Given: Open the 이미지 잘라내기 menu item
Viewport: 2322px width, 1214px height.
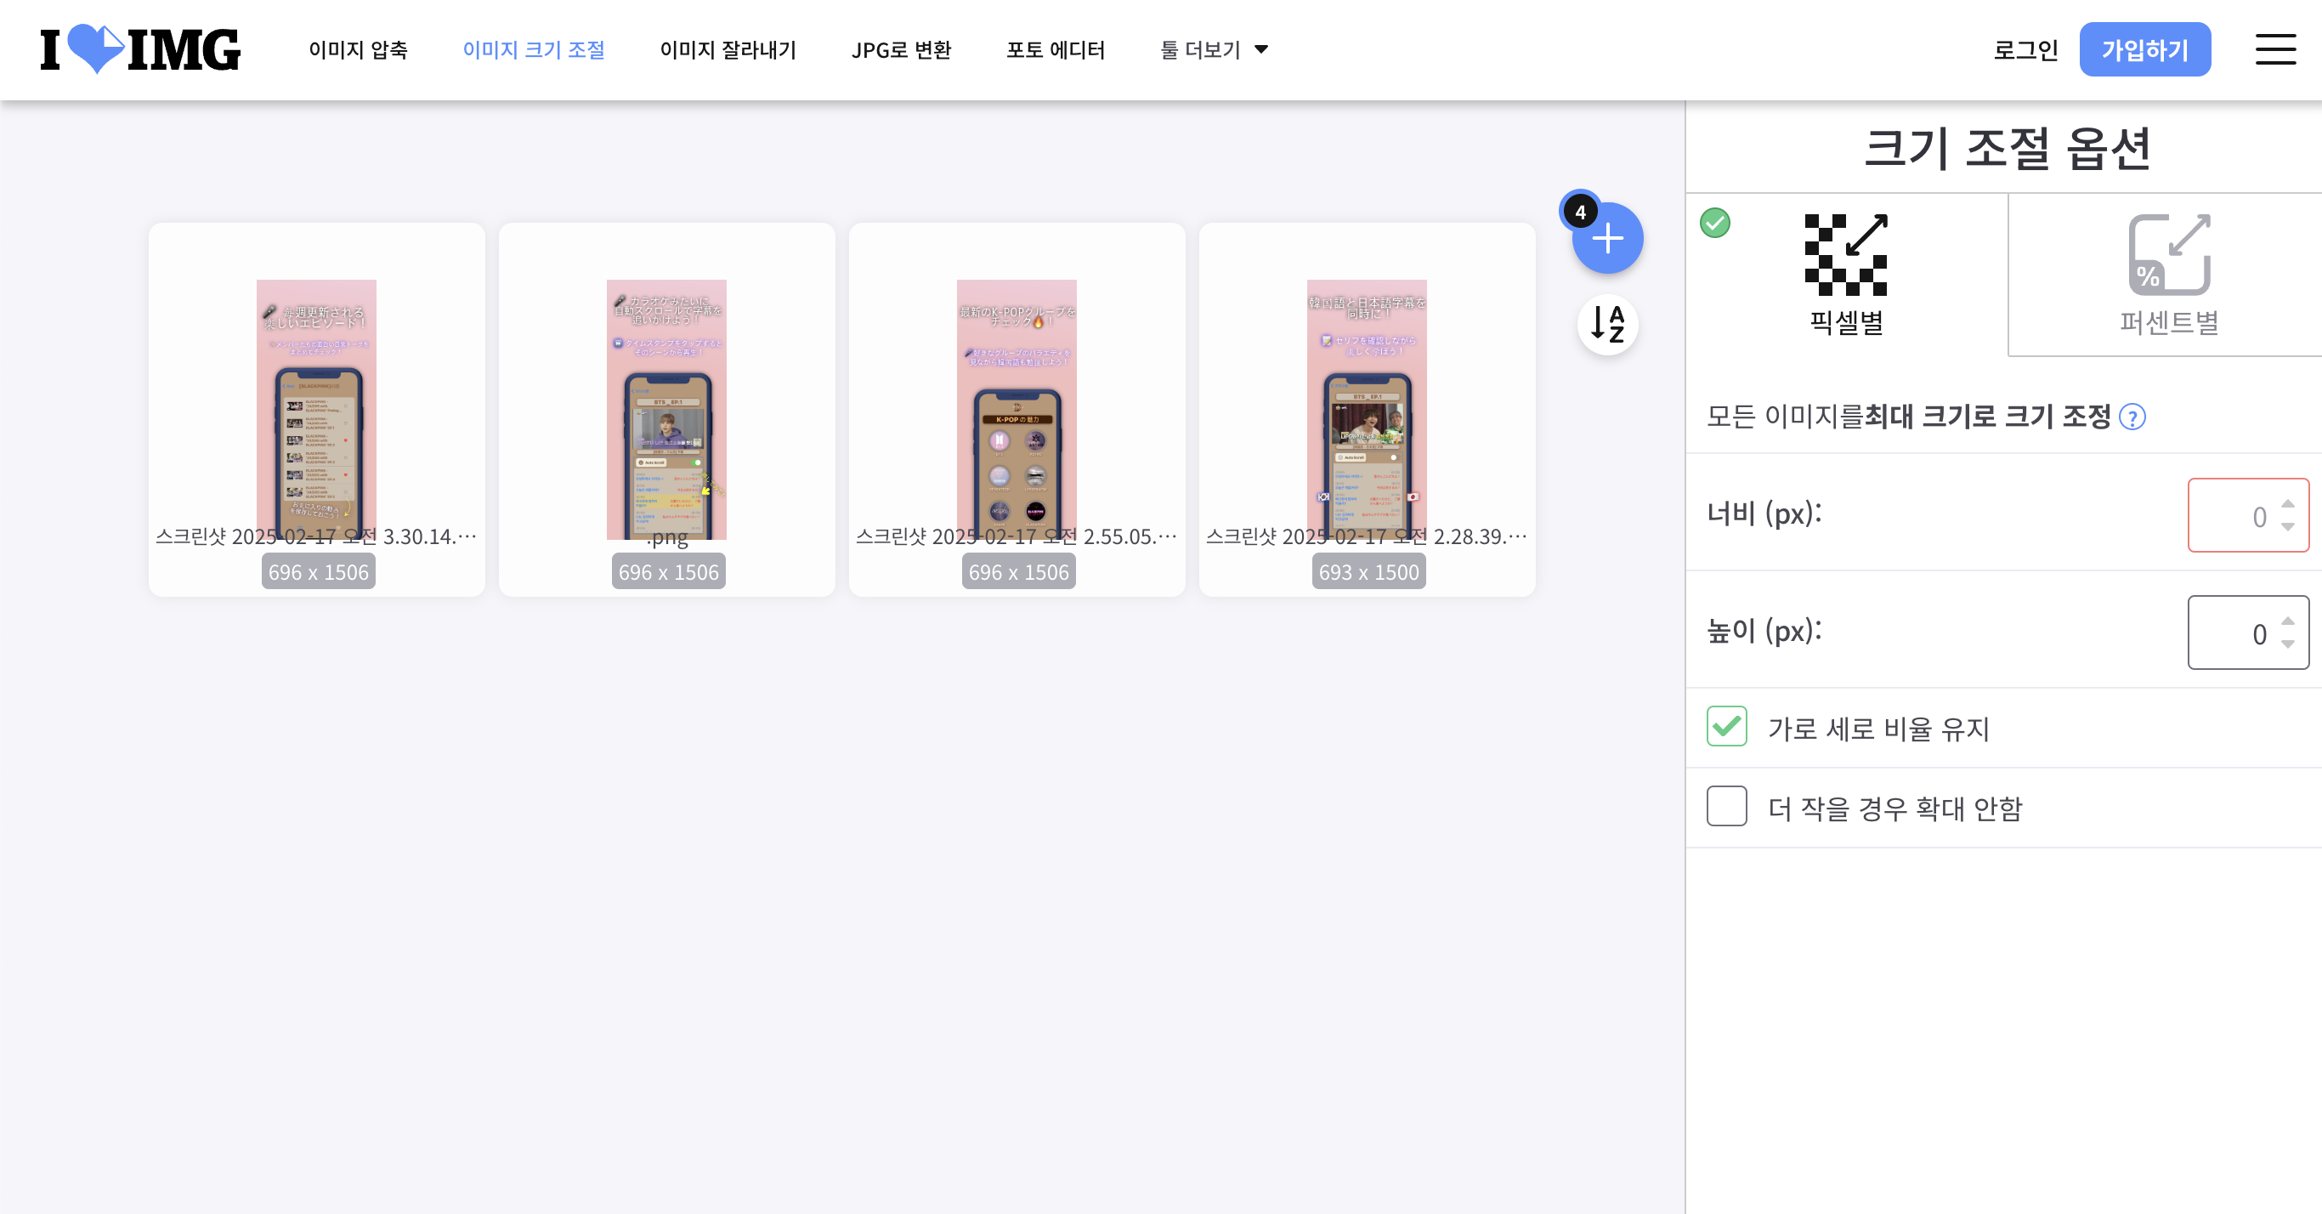Looking at the screenshot, I should [x=728, y=49].
